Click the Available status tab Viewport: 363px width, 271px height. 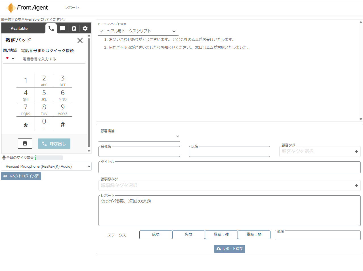tap(19, 28)
